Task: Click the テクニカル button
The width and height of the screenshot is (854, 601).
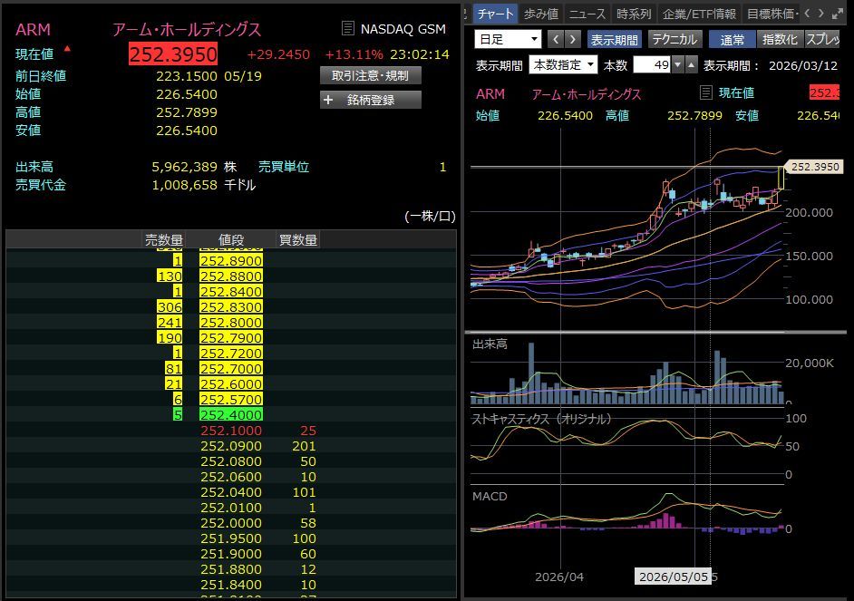Action: pos(674,40)
